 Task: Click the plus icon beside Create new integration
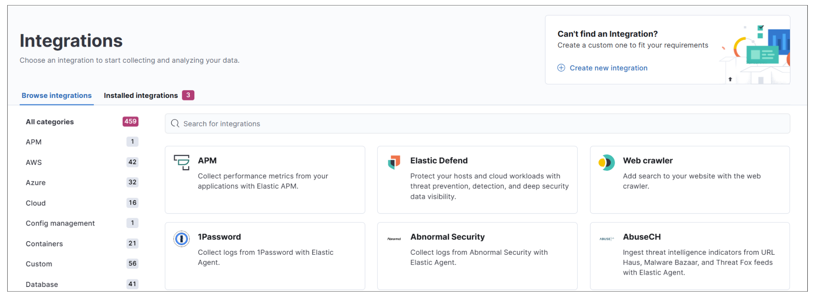(x=561, y=68)
